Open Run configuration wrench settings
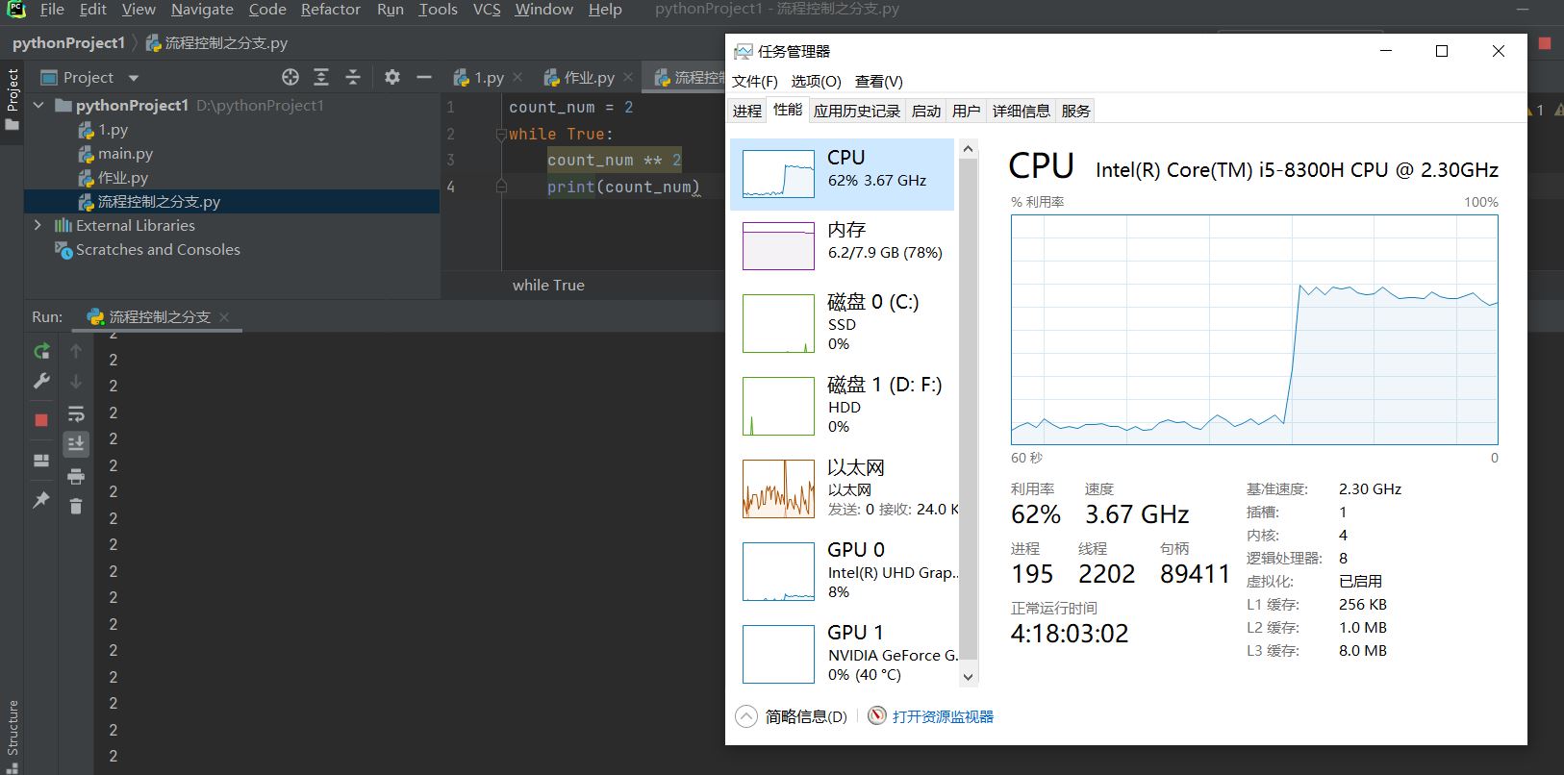1564x775 pixels. [x=41, y=382]
